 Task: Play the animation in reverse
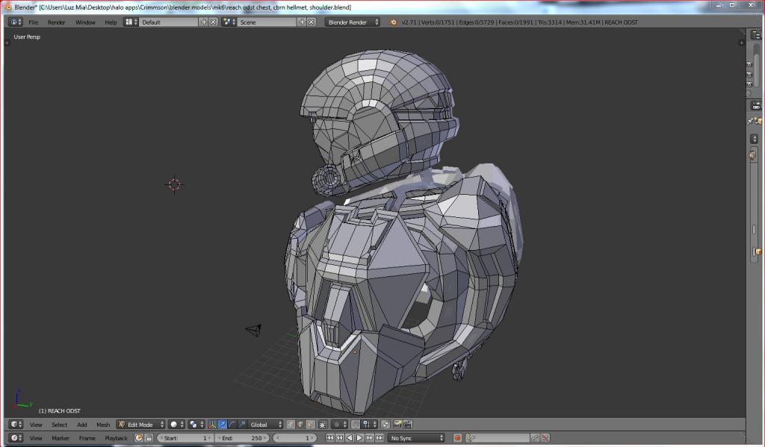pyautogui.click(x=350, y=438)
